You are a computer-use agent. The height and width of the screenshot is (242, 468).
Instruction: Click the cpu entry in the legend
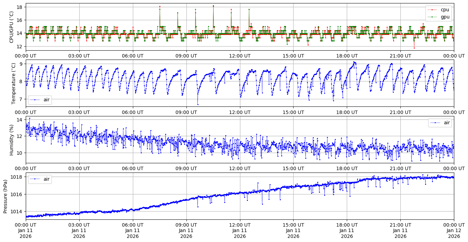point(445,10)
